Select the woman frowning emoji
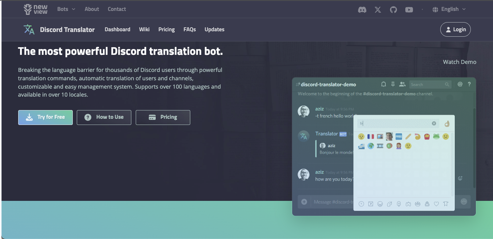The width and height of the screenshot is (493, 239). tap(399, 146)
